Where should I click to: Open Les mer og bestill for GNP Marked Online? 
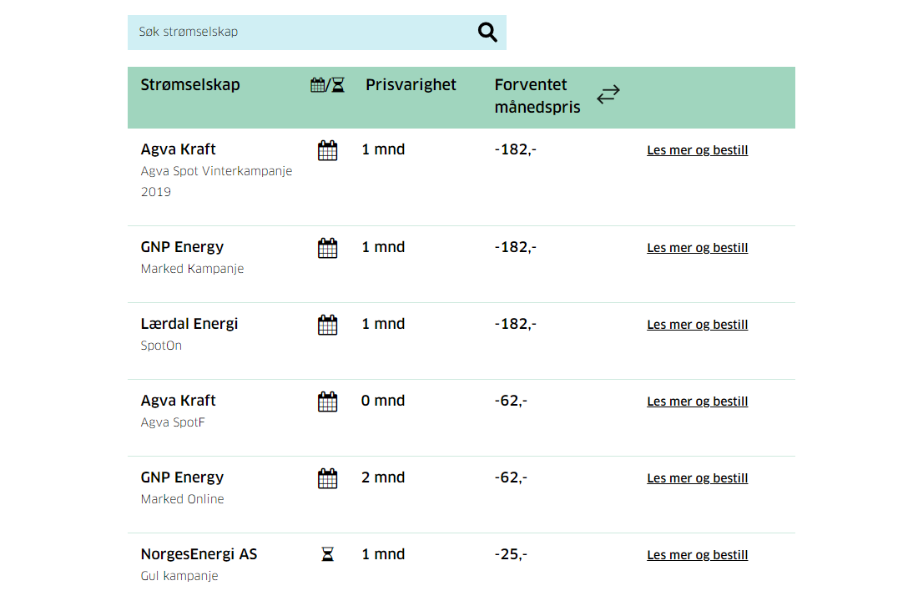697,478
